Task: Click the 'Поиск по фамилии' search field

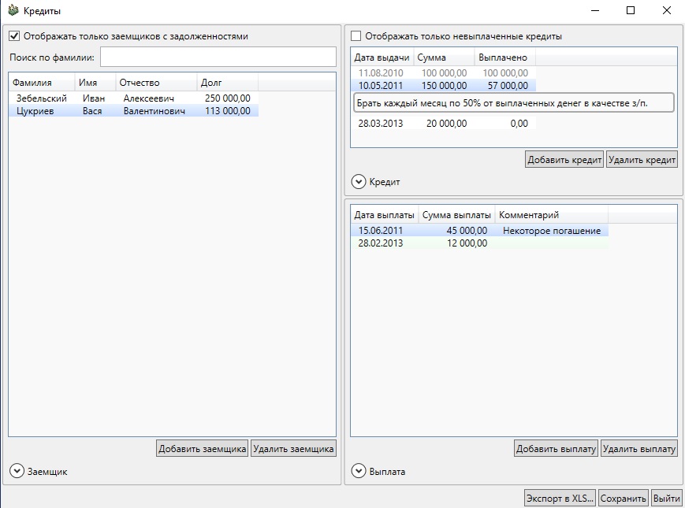Action: coord(218,57)
